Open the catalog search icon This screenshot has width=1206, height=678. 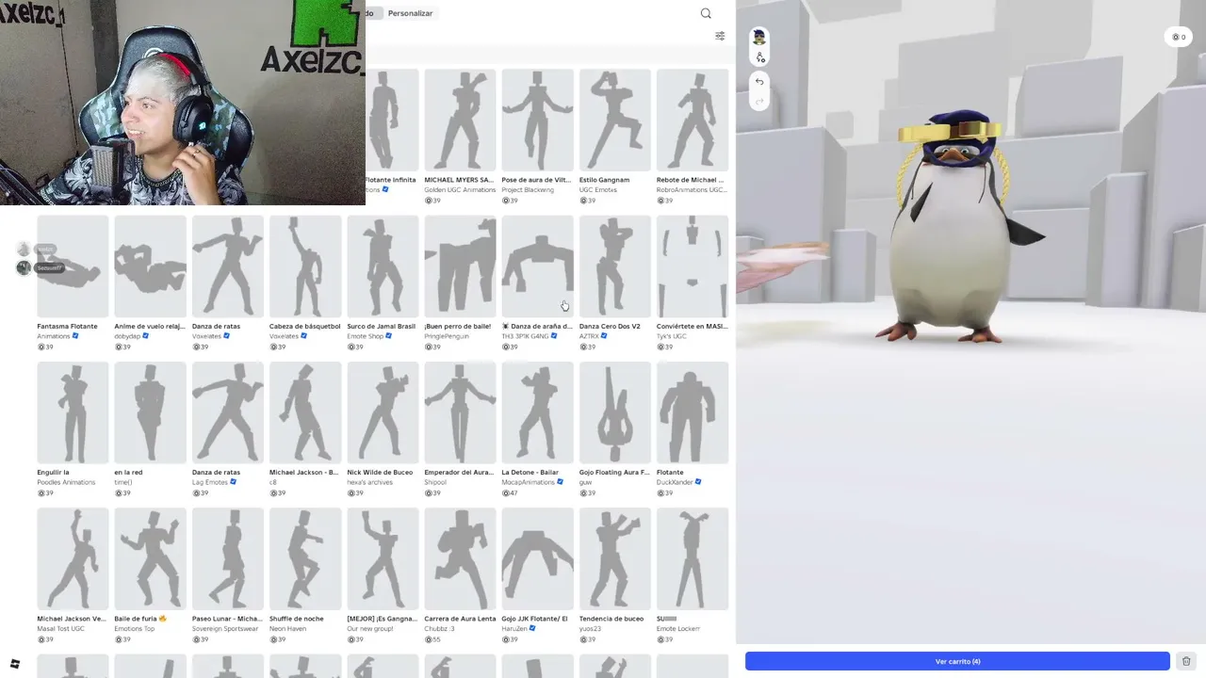[x=706, y=13]
